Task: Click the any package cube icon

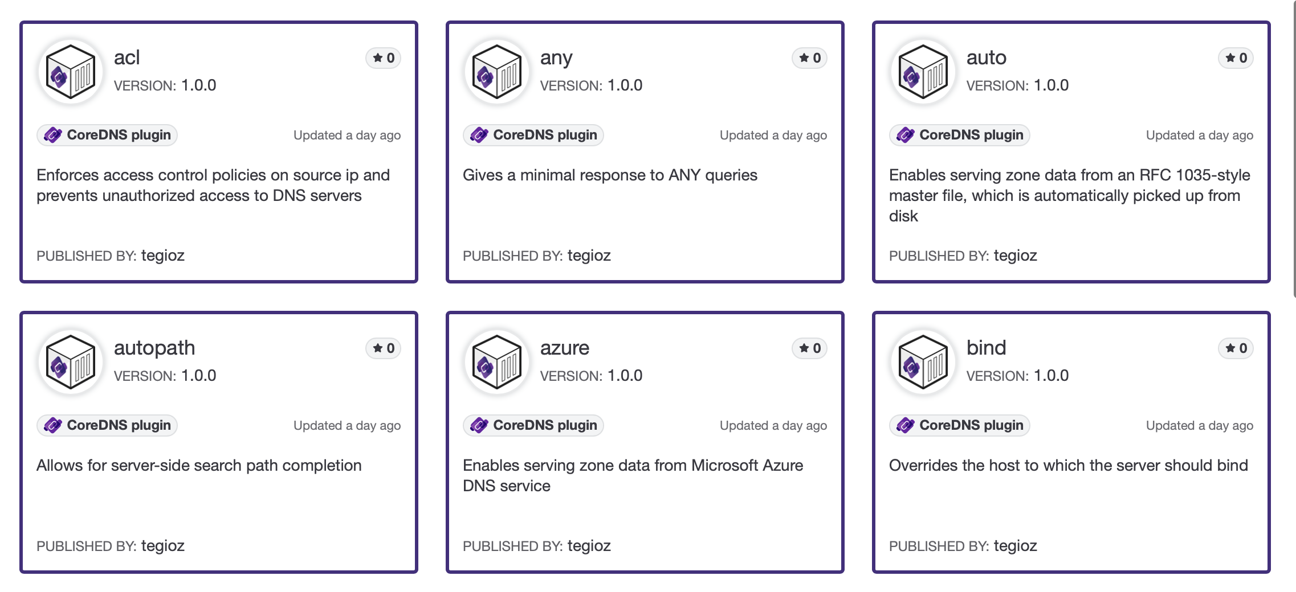Action: pyautogui.click(x=496, y=71)
